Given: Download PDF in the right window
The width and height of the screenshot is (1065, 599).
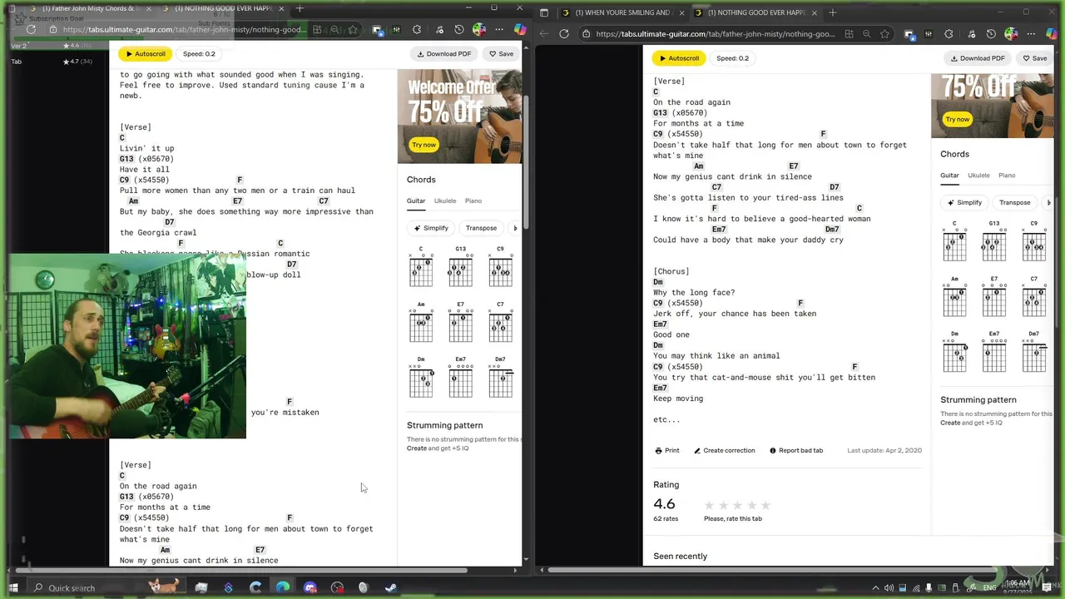Looking at the screenshot, I should (x=978, y=58).
